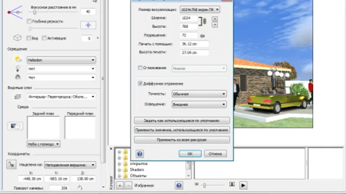The width and height of the screenshot is (346, 194).
Task: Click the focal length slider handle
Action: click(x=35, y=13)
